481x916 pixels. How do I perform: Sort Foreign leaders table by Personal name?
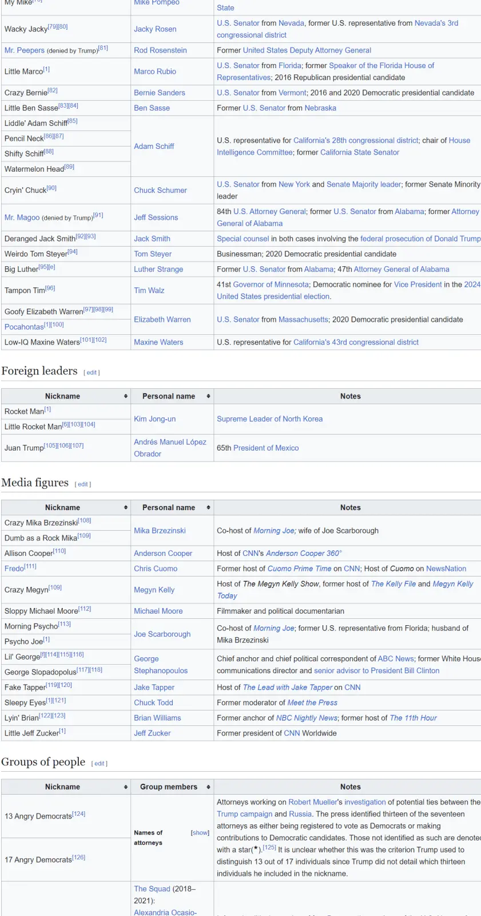[x=208, y=396]
